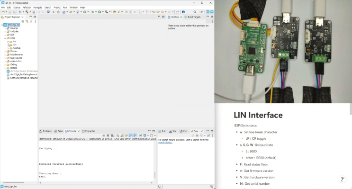Image resolution: width=352 pixels, height=189 pixels.
Task: Select the Src folder under Core
Action: (x=13, y=45)
